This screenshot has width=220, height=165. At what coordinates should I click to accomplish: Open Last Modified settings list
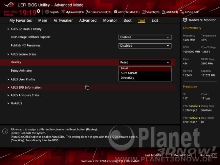pyautogui.click(x=154, y=155)
